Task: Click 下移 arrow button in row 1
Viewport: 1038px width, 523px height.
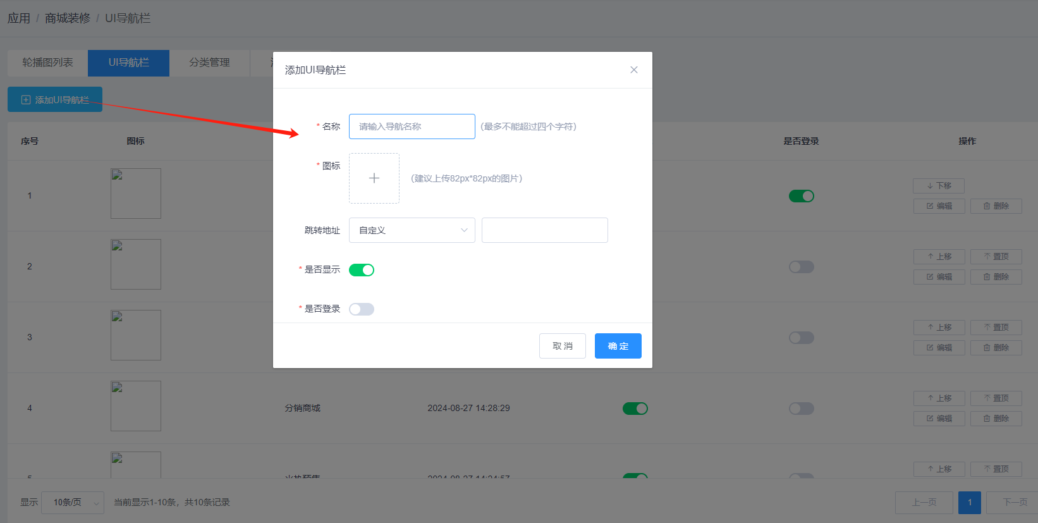Action: [x=939, y=186]
